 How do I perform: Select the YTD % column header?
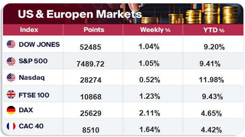tap(214, 30)
